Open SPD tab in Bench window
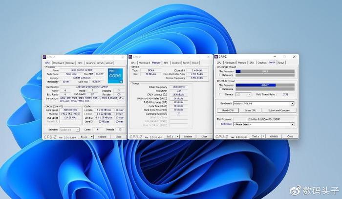 252,63
